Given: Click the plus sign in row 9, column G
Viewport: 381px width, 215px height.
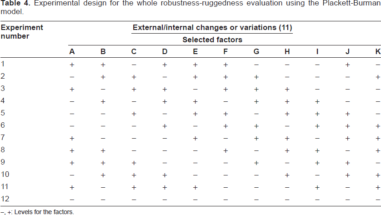Looking at the screenshot, I should click(256, 163).
